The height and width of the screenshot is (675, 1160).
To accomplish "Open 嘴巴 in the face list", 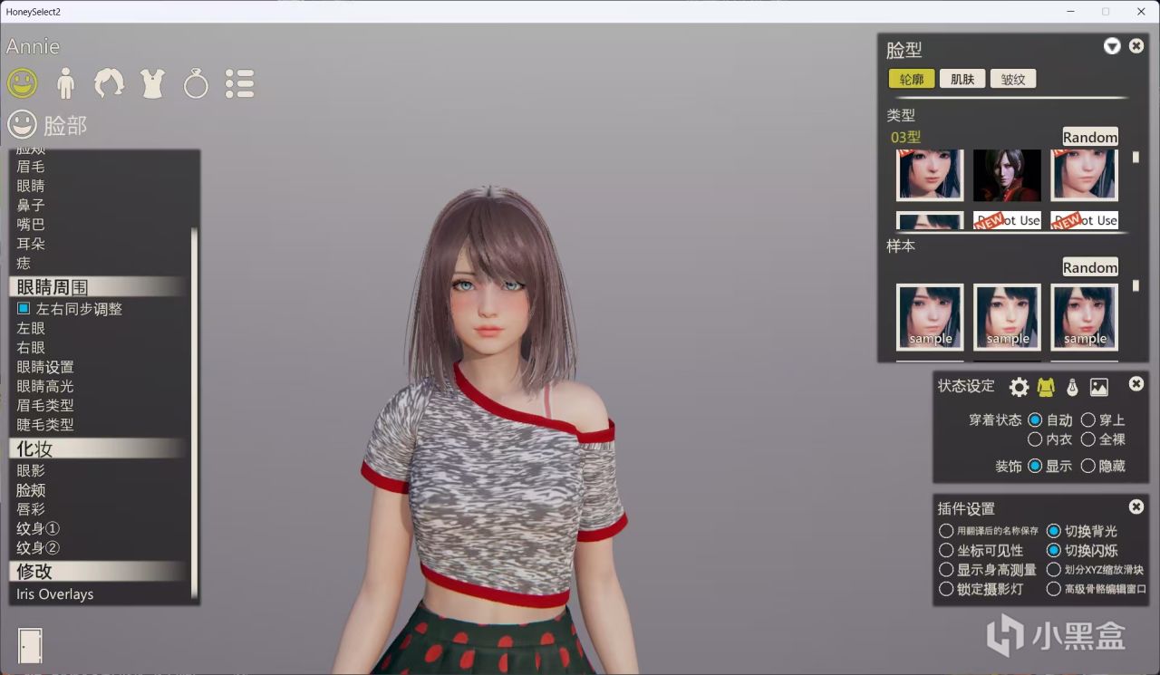I will [31, 225].
